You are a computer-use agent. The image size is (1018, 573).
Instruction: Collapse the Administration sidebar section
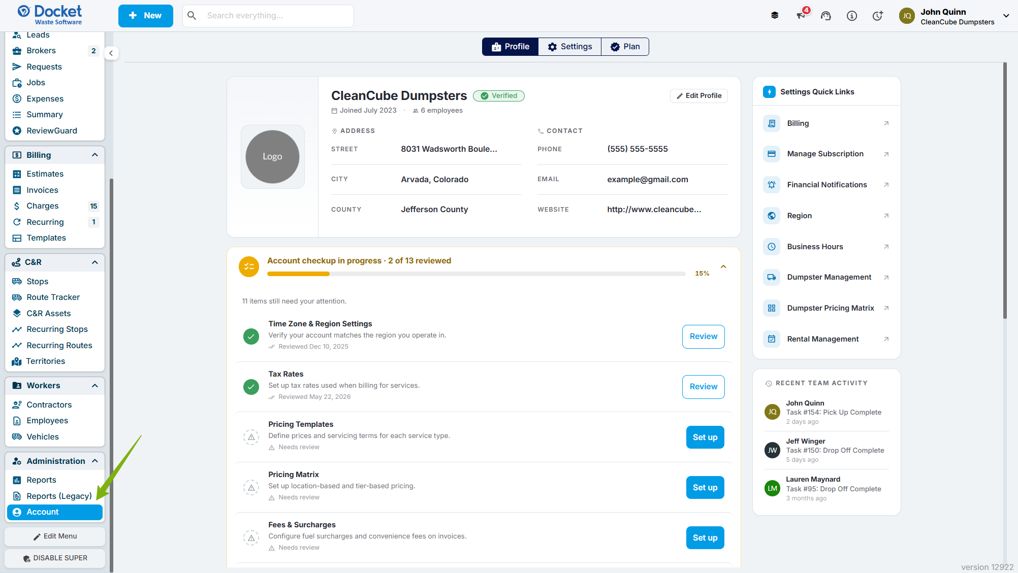95,461
